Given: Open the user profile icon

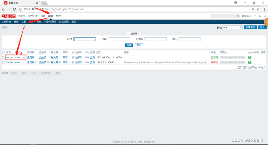Looking at the screenshot, I should click(x=260, y=16).
